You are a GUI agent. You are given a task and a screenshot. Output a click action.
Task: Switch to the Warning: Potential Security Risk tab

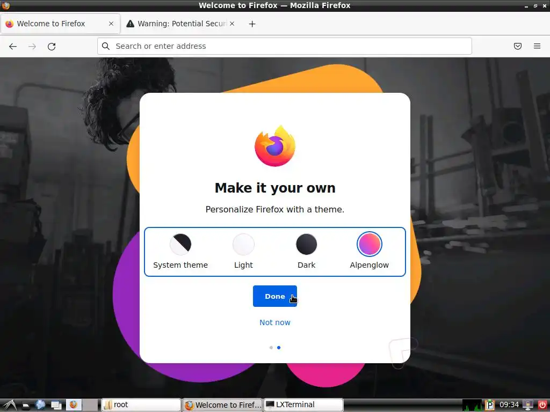click(x=180, y=24)
